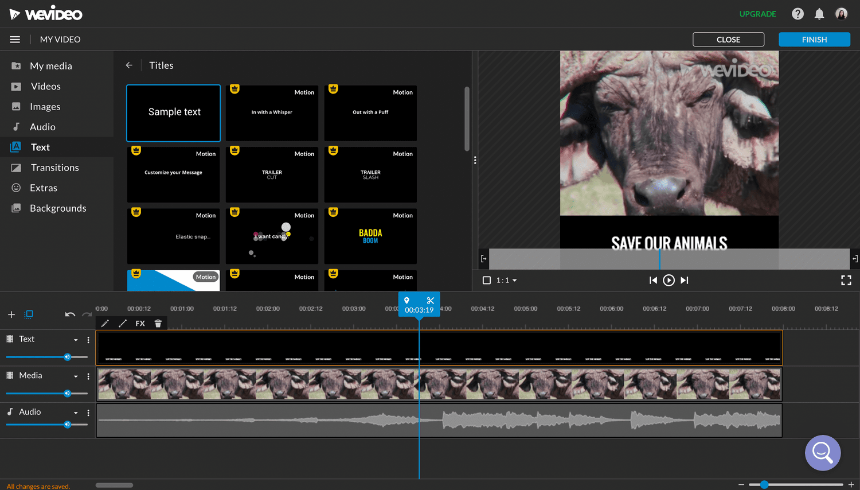This screenshot has height=490, width=860.
Task: Open the Audio track three-dot menu
Action: [88, 413]
